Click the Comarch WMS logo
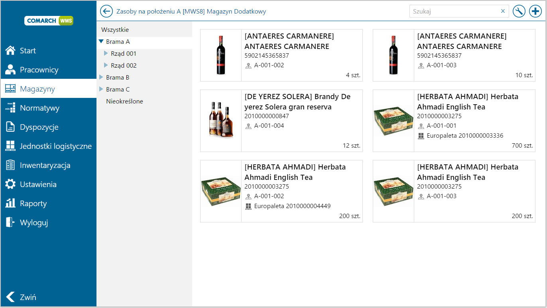Screen dimensions: 547x308 [x=49, y=21]
